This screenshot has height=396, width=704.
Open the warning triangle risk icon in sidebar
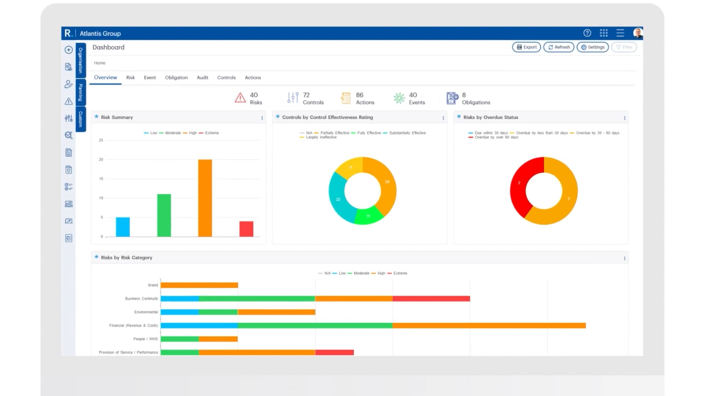[69, 102]
